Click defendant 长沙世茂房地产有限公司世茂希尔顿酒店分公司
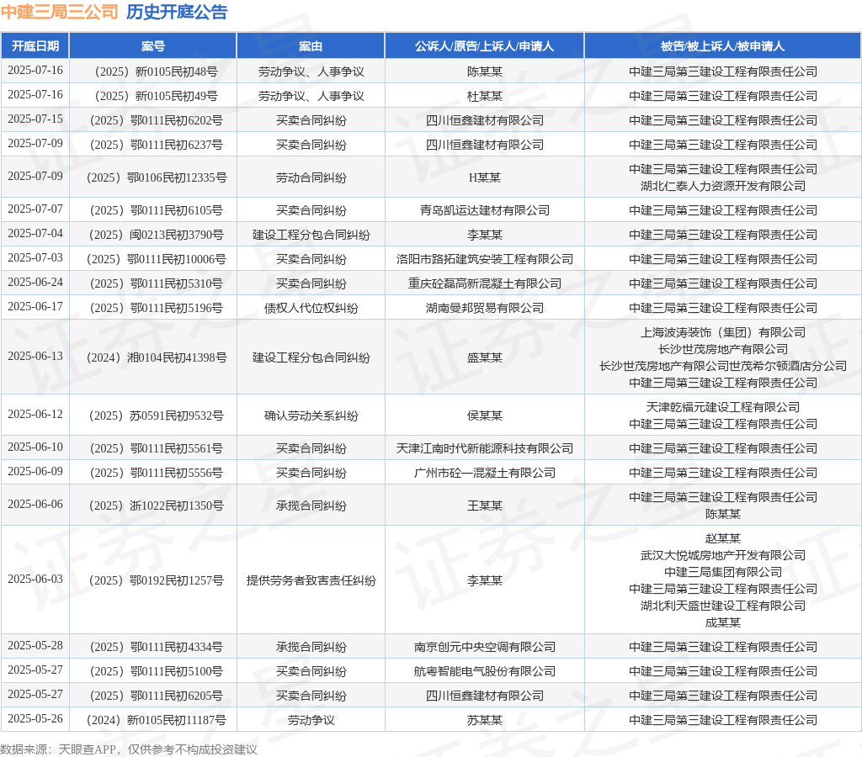This screenshot has width=862, height=757. point(722,366)
